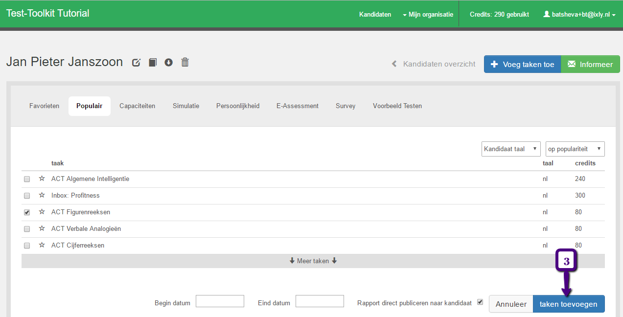Star the ACT Algemene Intelligentie task
This screenshot has width=623, height=317.
pos(42,179)
